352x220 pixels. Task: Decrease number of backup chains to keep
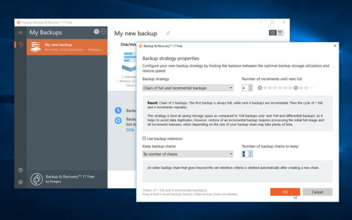pyautogui.click(x=250, y=155)
